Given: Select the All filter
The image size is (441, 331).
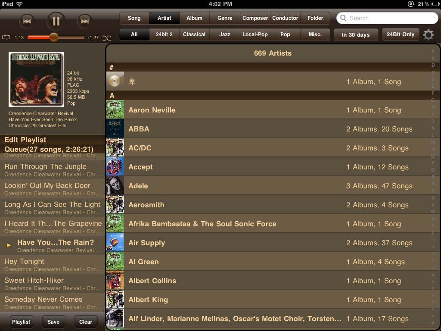Looking at the screenshot, I should tap(134, 34).
